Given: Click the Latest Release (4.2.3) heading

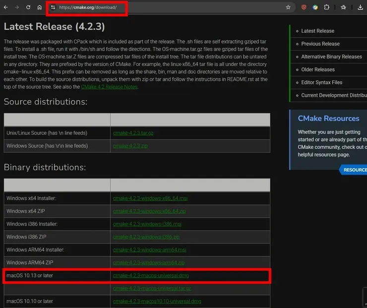Looking at the screenshot, I should tap(54, 26).
